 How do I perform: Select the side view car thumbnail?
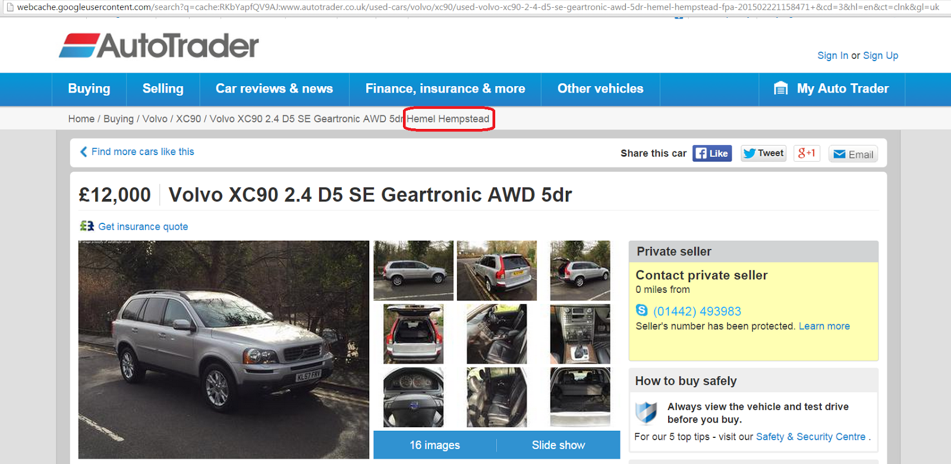(x=414, y=270)
